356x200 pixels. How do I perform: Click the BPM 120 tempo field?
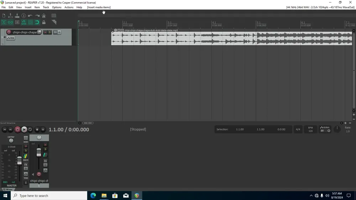pos(310,129)
